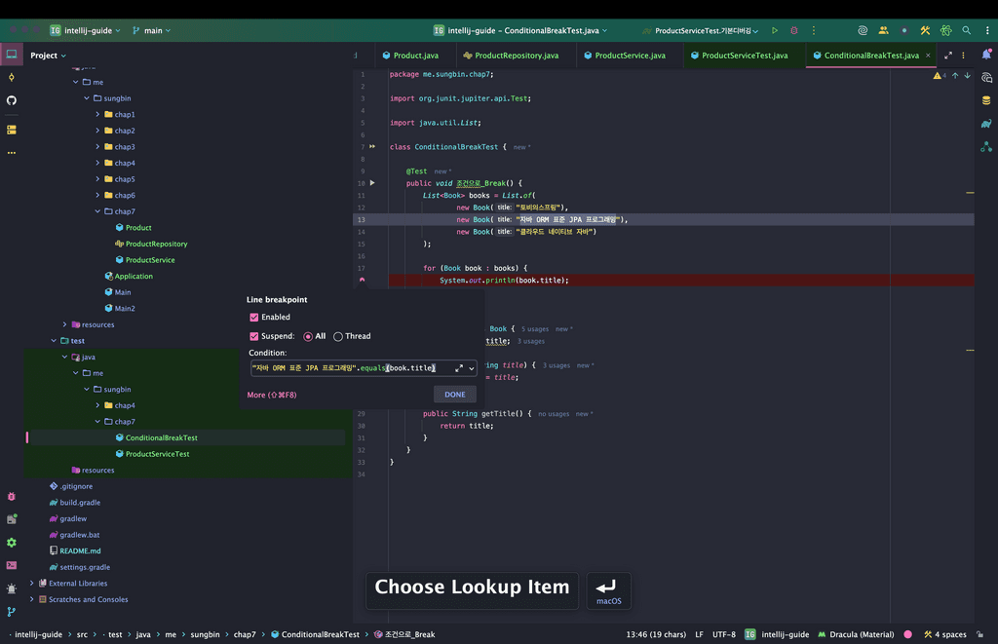Open the Terminal tool window icon
The image size is (998, 644).
12,565
